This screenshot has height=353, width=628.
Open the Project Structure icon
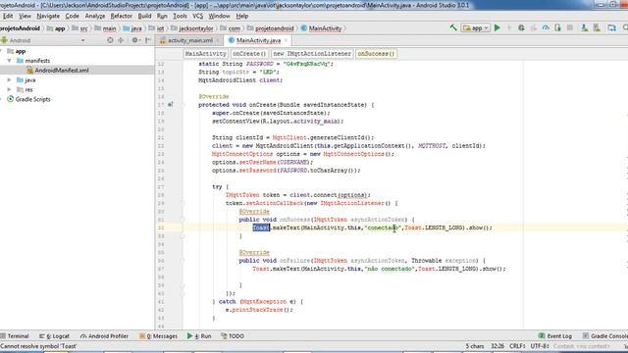point(611,27)
